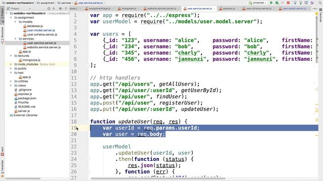Fold updateUser function at line 18

click(x=88, y=122)
